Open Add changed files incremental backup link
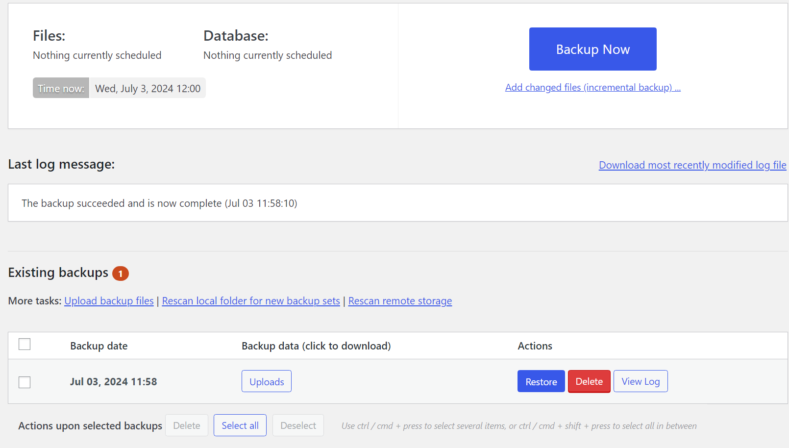 click(592, 87)
